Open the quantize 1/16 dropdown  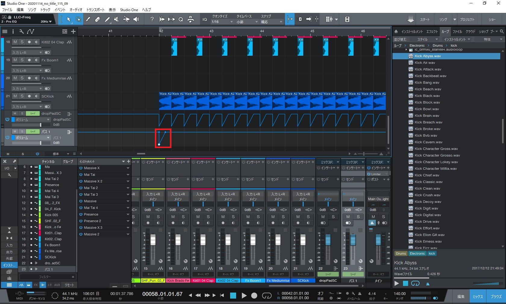[222, 22]
